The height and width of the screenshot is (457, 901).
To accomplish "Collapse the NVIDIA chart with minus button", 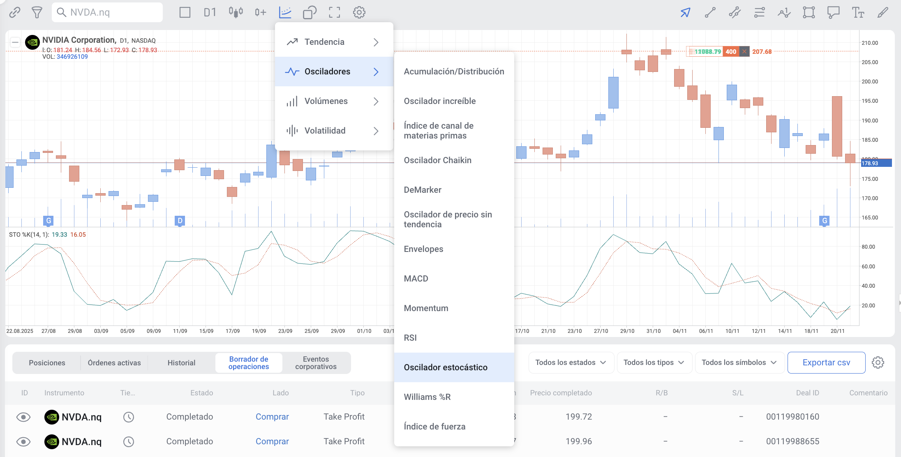I will point(15,42).
